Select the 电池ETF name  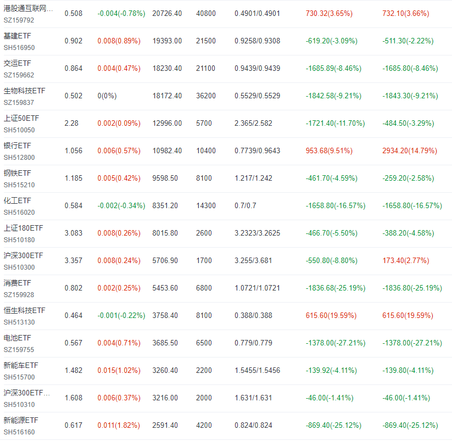pyautogui.click(x=17, y=338)
